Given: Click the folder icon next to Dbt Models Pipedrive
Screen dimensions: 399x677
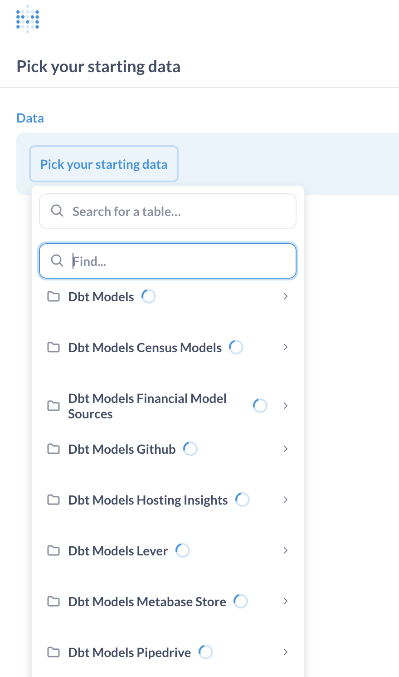Looking at the screenshot, I should pos(54,652).
